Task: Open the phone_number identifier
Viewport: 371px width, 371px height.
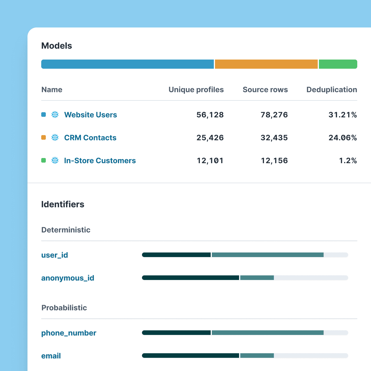Action: [x=69, y=333]
